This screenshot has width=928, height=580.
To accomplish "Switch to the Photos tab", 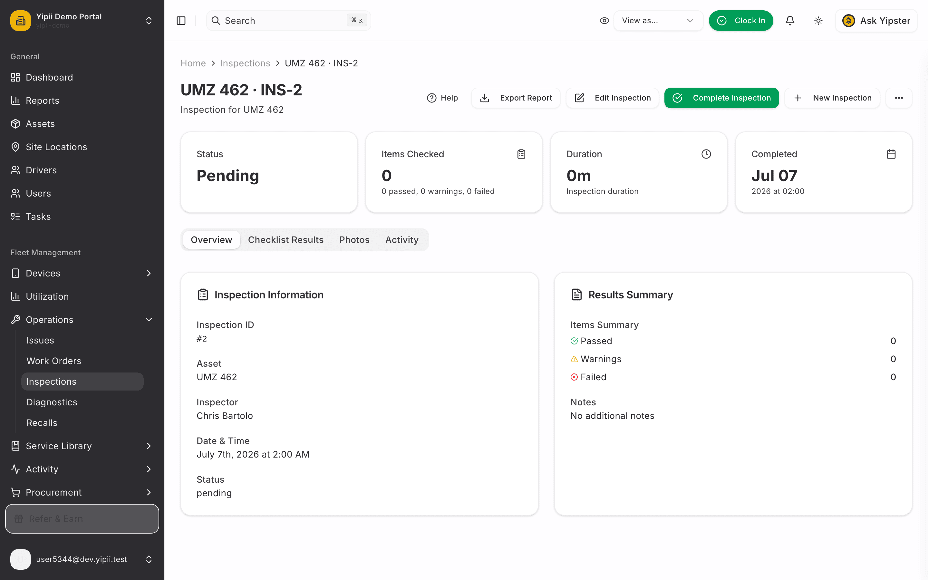I will click(x=354, y=240).
